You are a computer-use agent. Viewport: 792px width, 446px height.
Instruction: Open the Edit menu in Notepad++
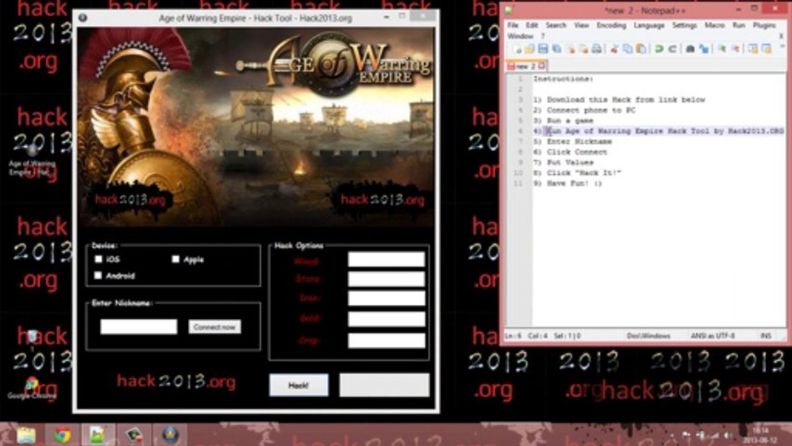[x=532, y=25]
